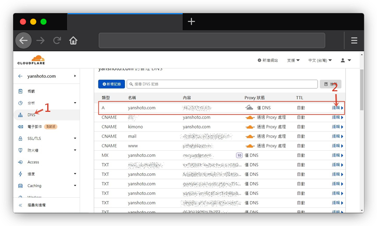Click the Cloudflare logo
Image resolution: width=377 pixels, height=226 pixels.
click(x=31, y=60)
